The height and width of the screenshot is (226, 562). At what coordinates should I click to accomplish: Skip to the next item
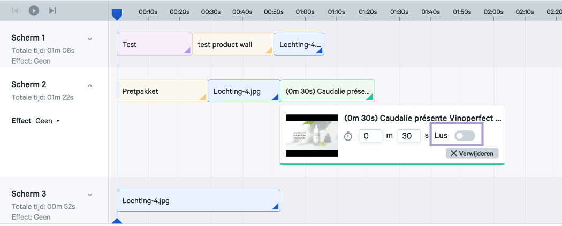[52, 10]
